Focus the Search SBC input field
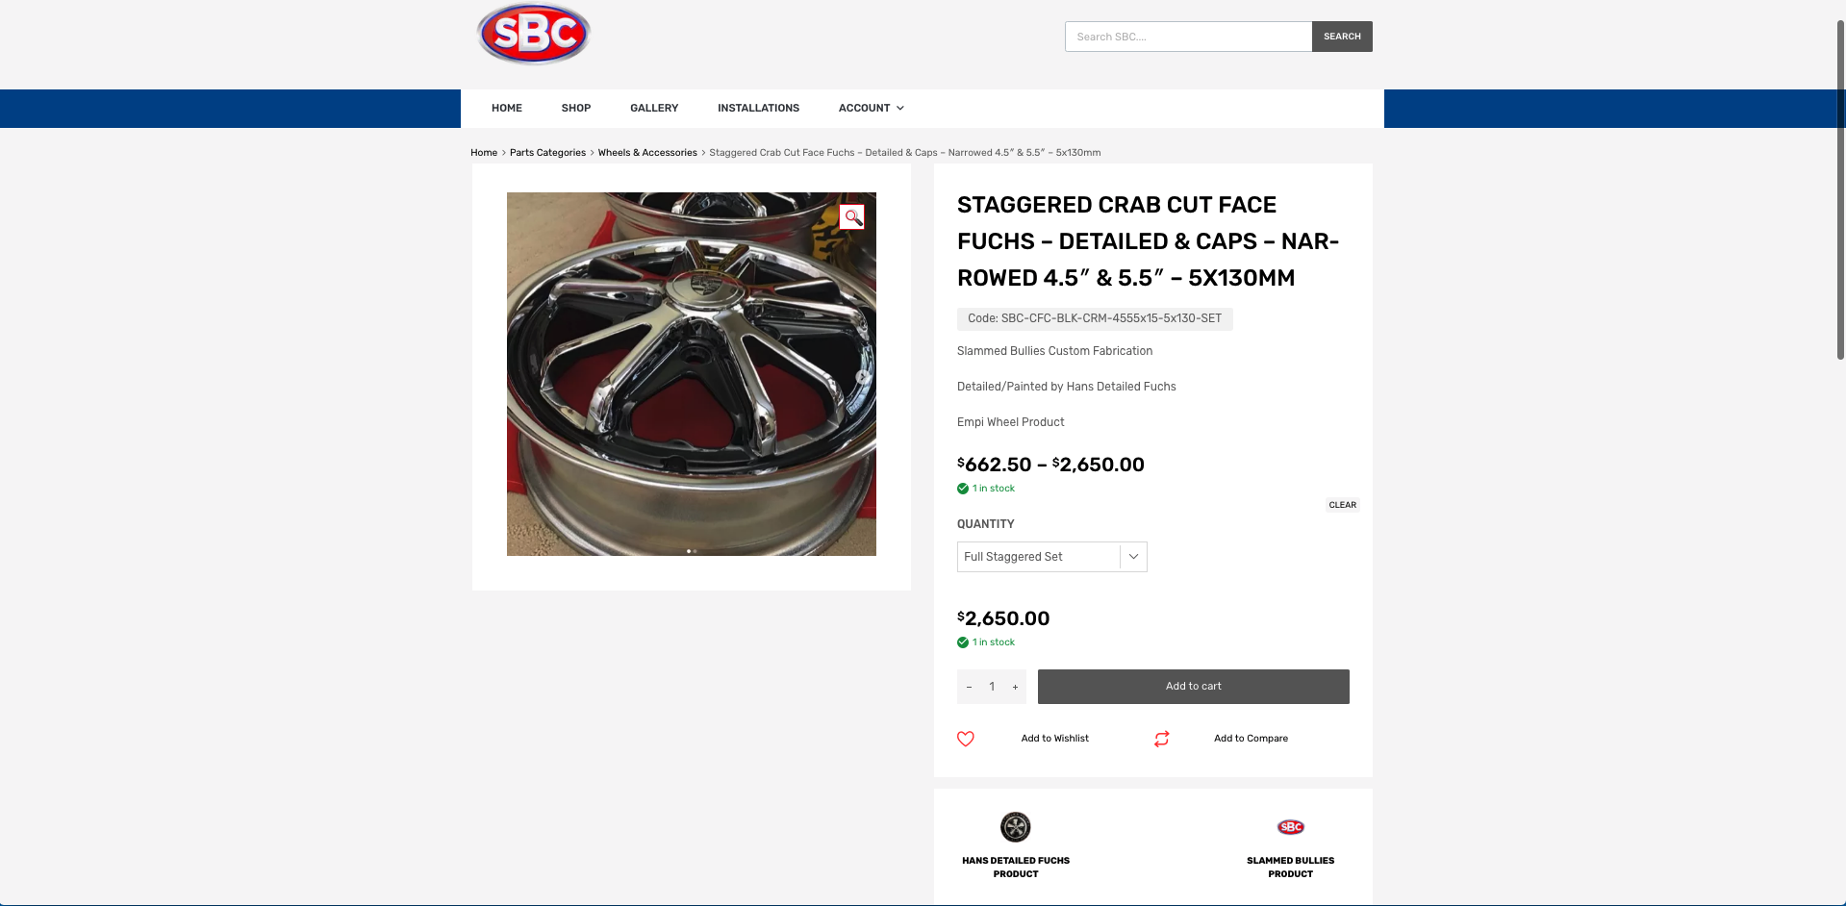 [x=1188, y=37]
